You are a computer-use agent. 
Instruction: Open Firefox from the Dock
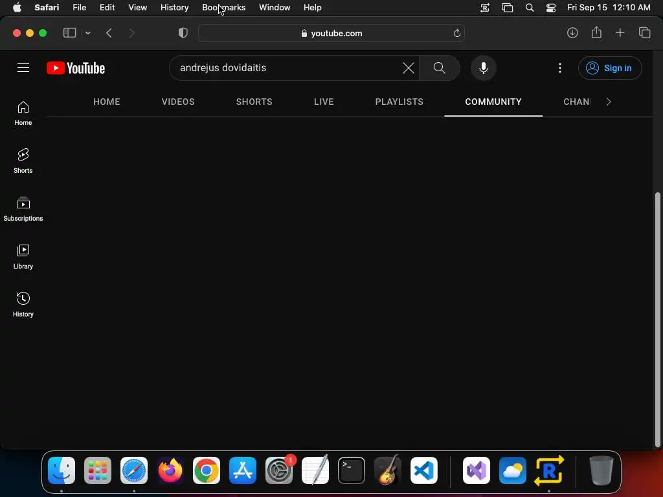170,470
